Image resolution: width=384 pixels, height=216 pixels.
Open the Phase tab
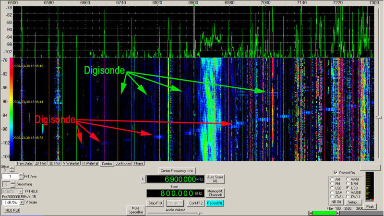(138, 163)
